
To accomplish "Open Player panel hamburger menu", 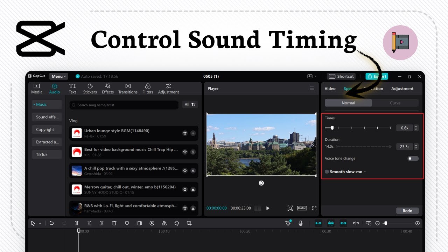I will [x=312, y=89].
